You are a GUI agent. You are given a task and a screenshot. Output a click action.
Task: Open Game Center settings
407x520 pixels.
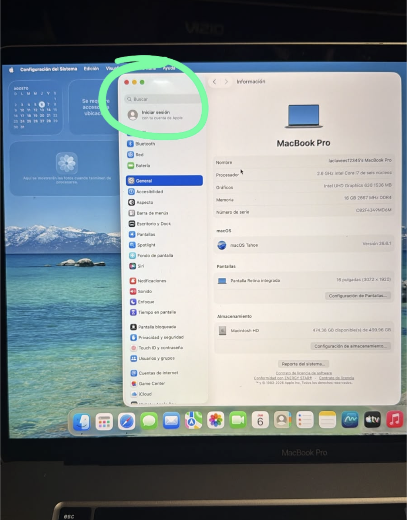pyautogui.click(x=148, y=384)
